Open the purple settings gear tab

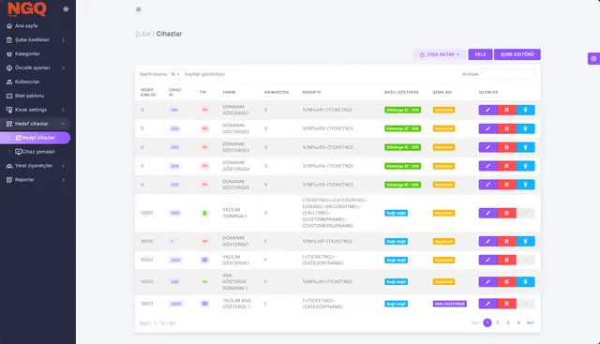593,58
